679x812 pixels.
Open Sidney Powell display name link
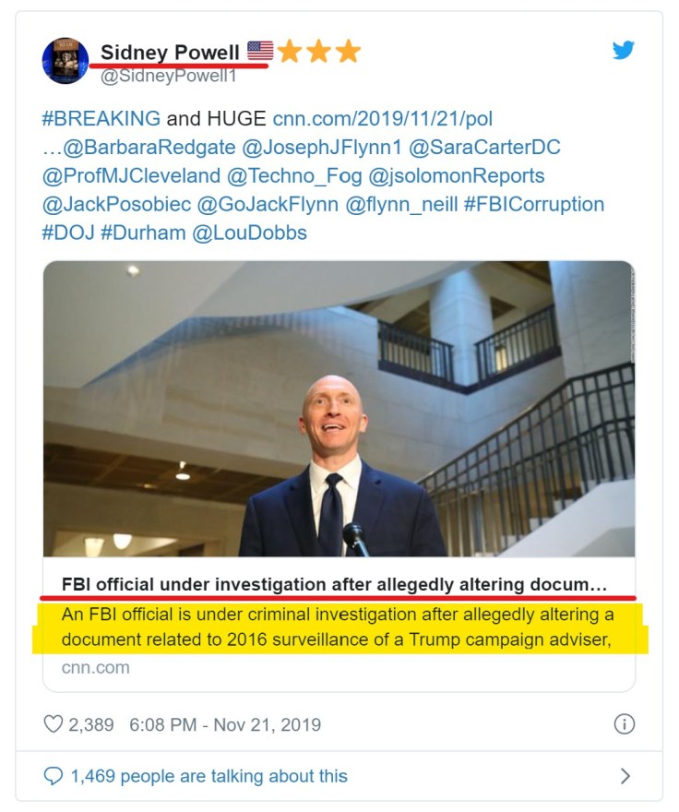[x=170, y=51]
